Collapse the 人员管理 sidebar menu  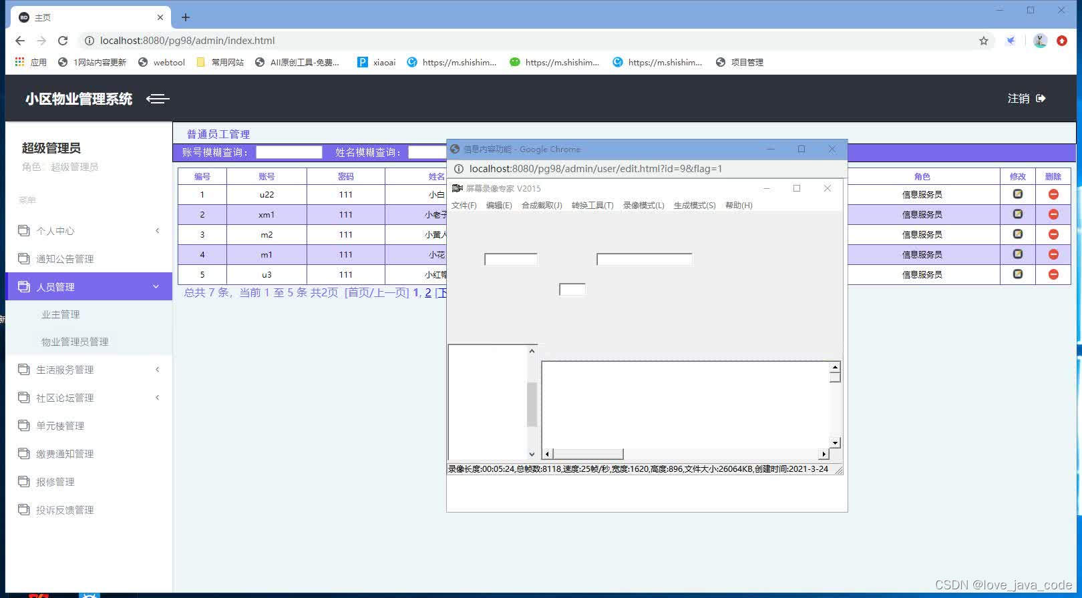pos(89,287)
